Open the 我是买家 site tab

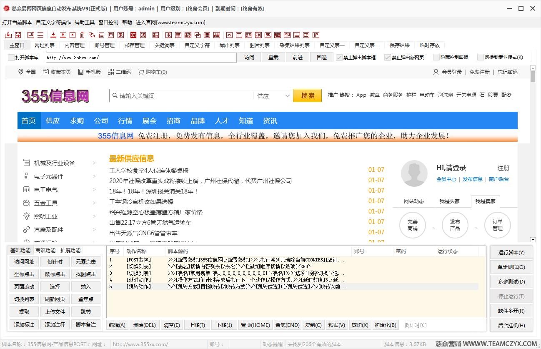450,201
